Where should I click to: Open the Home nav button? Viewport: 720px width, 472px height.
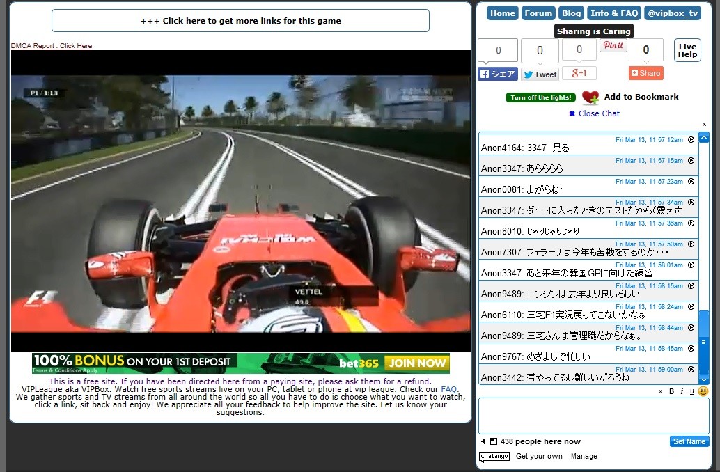pos(502,13)
